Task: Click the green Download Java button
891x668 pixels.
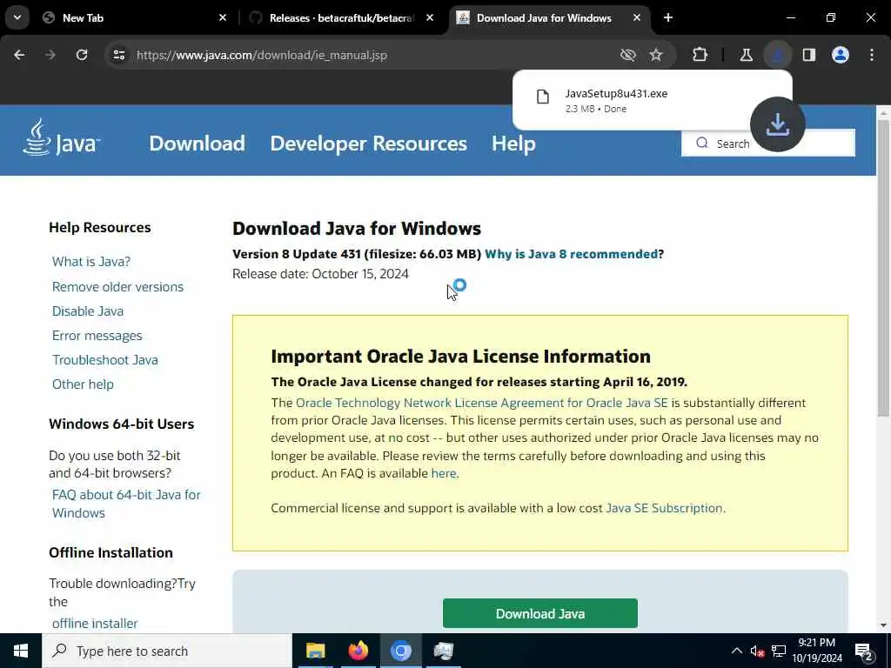Action: click(x=539, y=613)
